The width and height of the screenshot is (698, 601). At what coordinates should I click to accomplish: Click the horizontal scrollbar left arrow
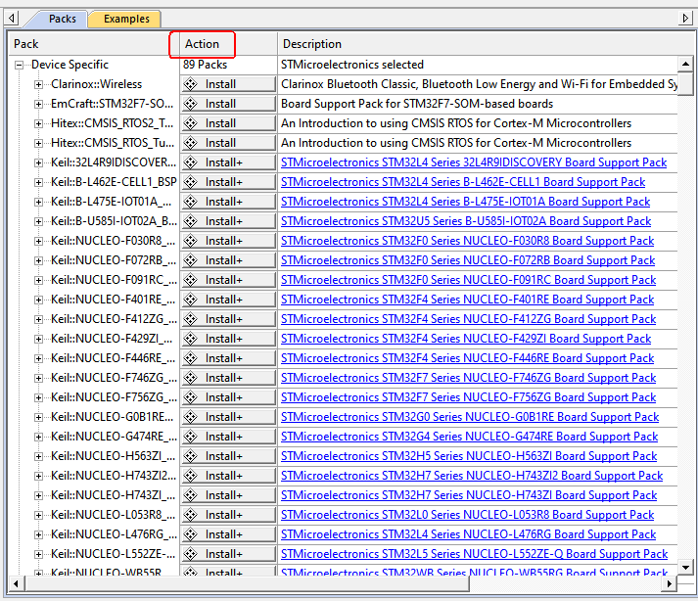coord(16,583)
